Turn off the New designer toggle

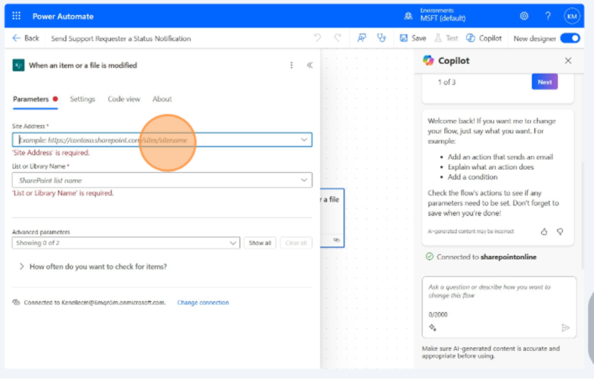(570, 38)
